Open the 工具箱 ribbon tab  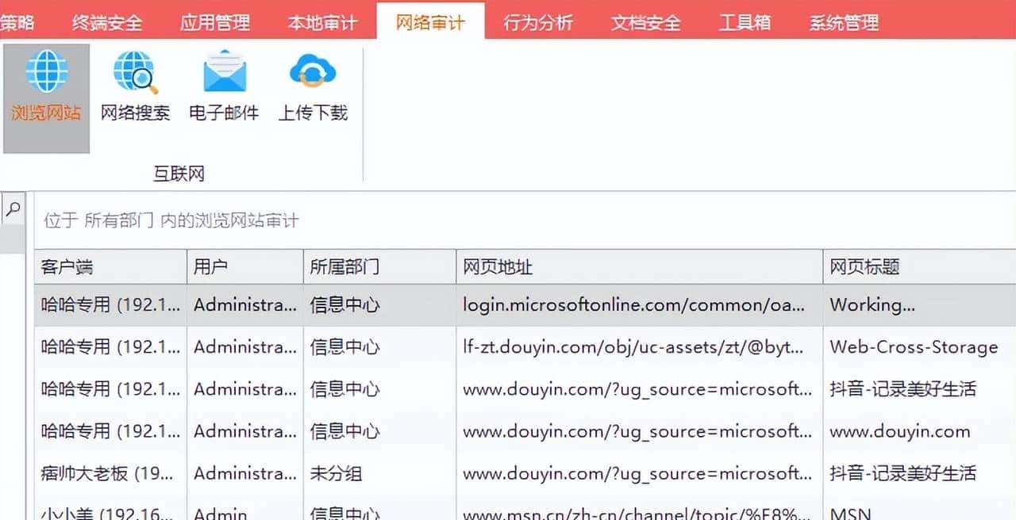click(x=745, y=22)
